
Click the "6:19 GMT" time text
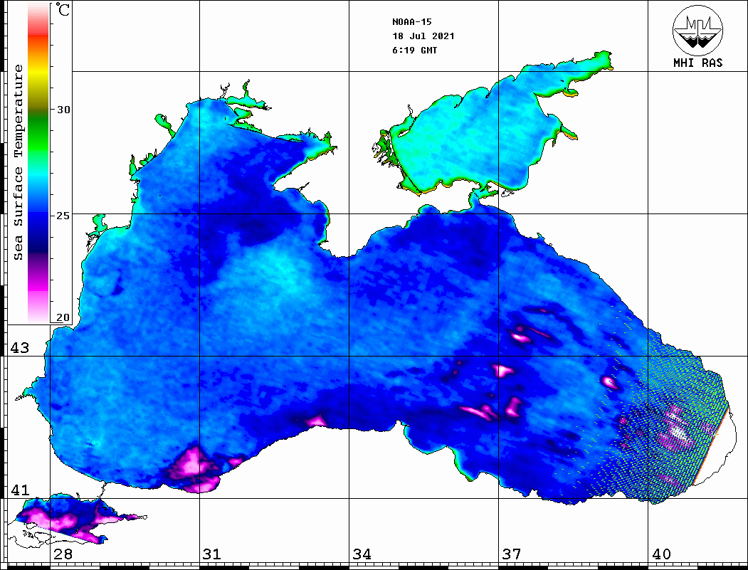coord(414,51)
